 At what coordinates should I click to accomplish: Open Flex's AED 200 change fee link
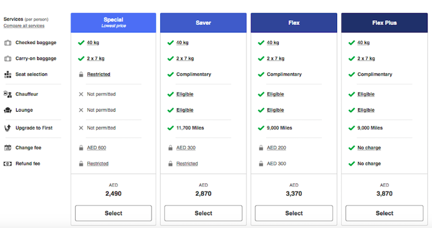pyautogui.click(x=276, y=148)
